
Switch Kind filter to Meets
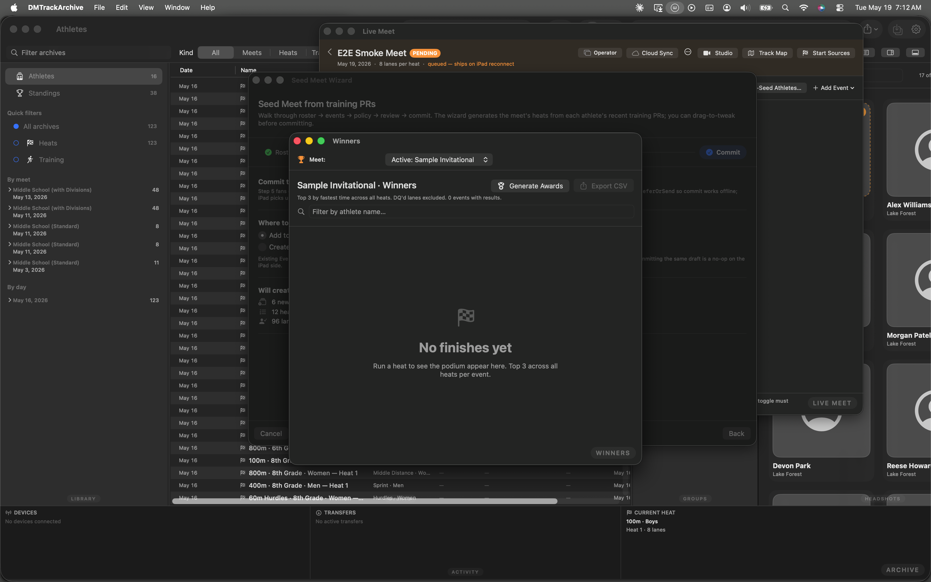[x=252, y=53]
